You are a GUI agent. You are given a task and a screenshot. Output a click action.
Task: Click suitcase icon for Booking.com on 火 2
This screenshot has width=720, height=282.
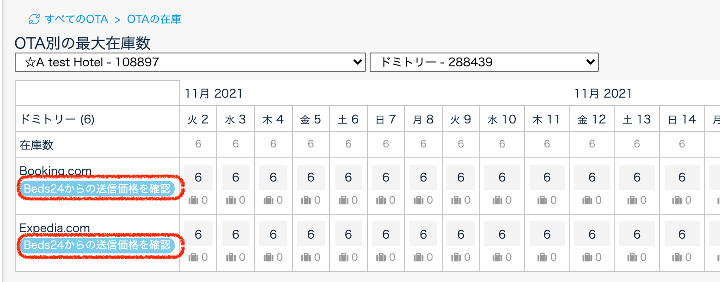tap(193, 200)
